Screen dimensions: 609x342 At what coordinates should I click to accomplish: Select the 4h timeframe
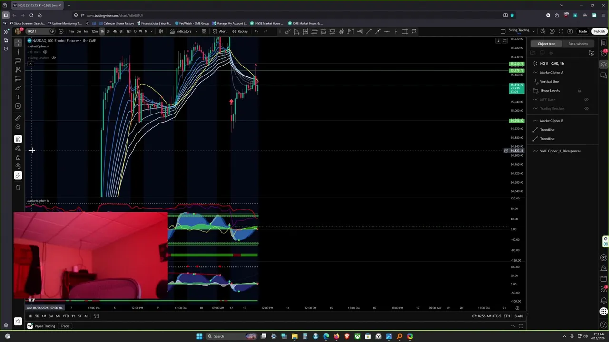(115, 31)
